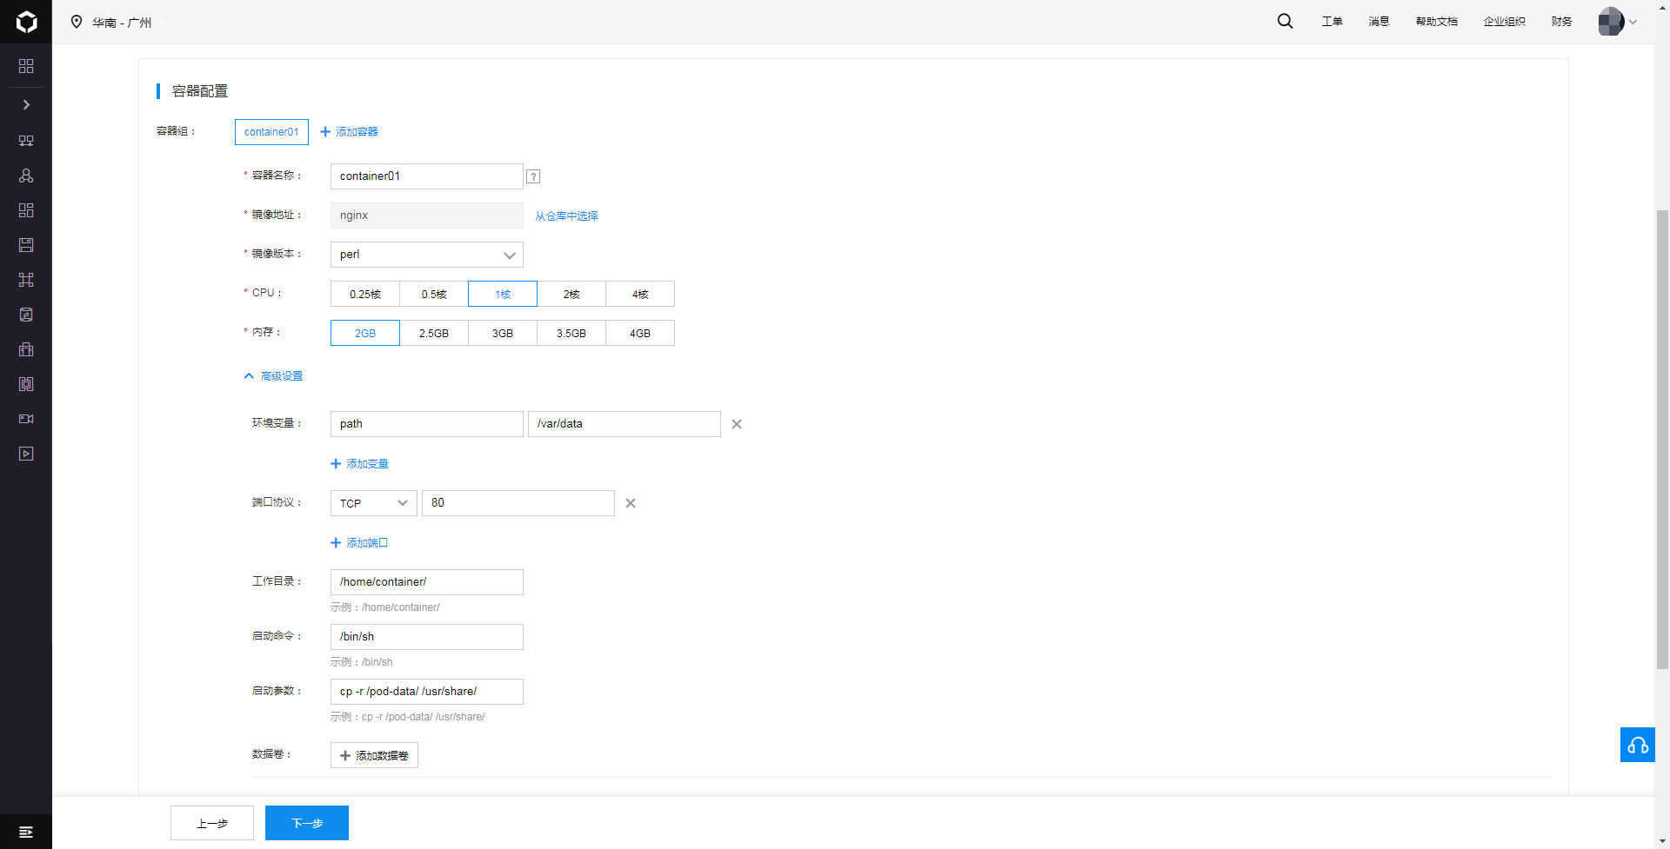Screen dimensions: 1670x849
Task: Open the customer support headset icon
Action: 1638,745
